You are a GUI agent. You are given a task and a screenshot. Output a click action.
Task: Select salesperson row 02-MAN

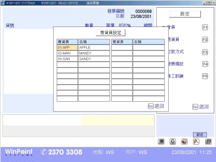(67, 53)
